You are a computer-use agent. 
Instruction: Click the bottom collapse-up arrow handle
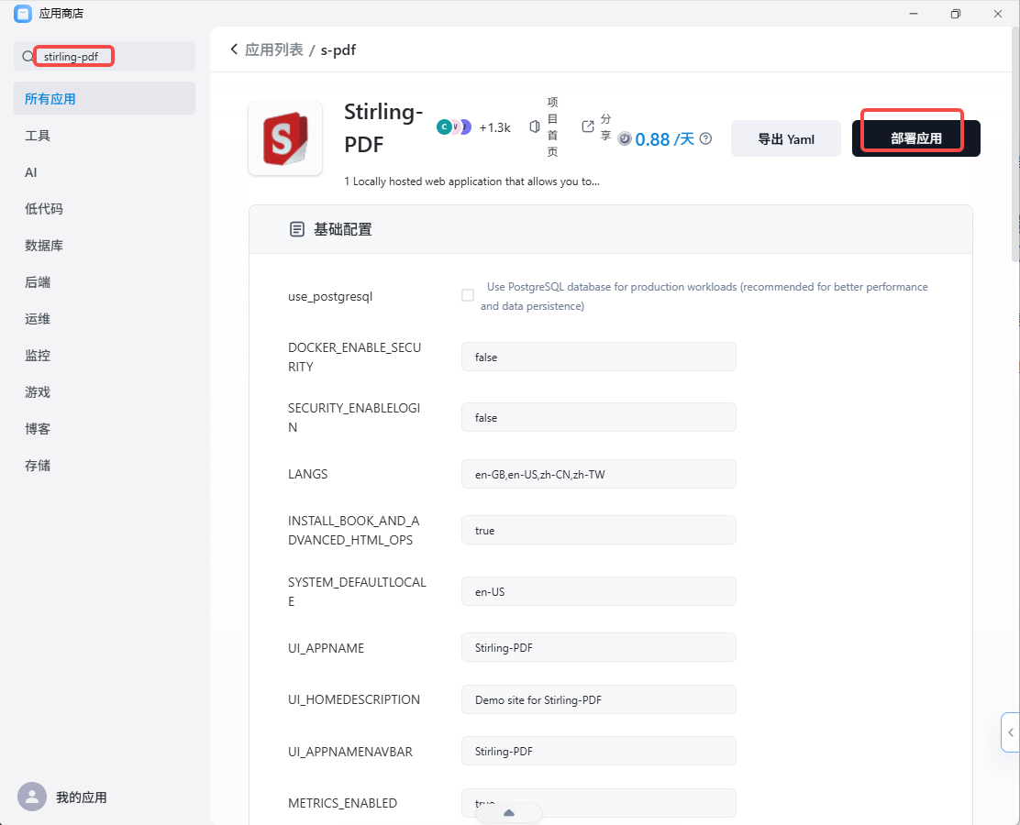pyautogui.click(x=509, y=813)
